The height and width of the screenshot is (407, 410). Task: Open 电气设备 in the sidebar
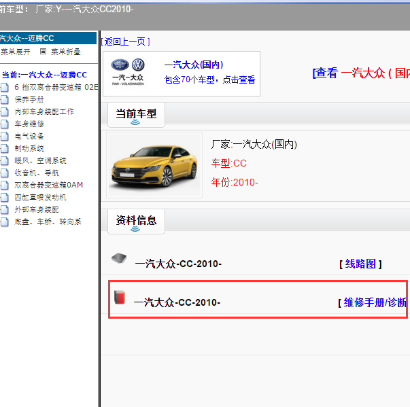click(29, 136)
